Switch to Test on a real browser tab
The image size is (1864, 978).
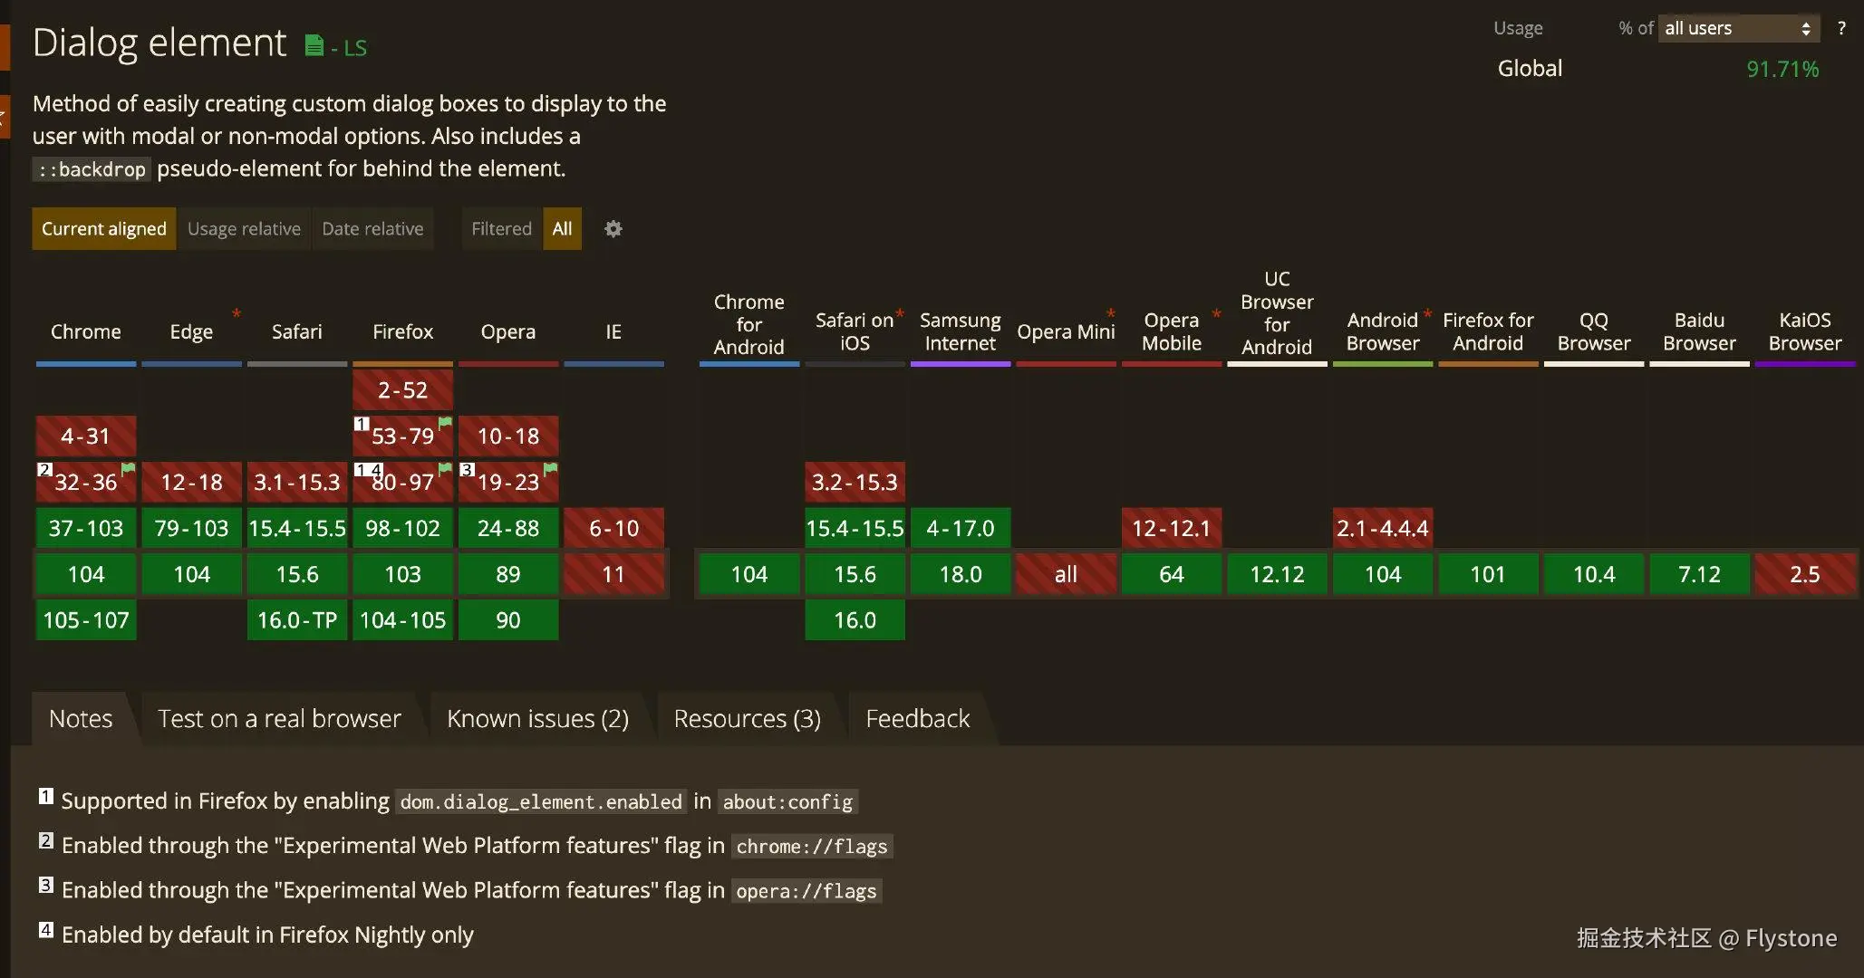coord(279,719)
